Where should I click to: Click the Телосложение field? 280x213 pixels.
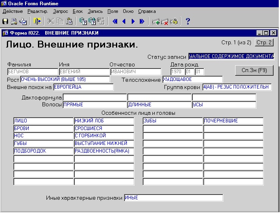pyautogui.click(x=192, y=79)
